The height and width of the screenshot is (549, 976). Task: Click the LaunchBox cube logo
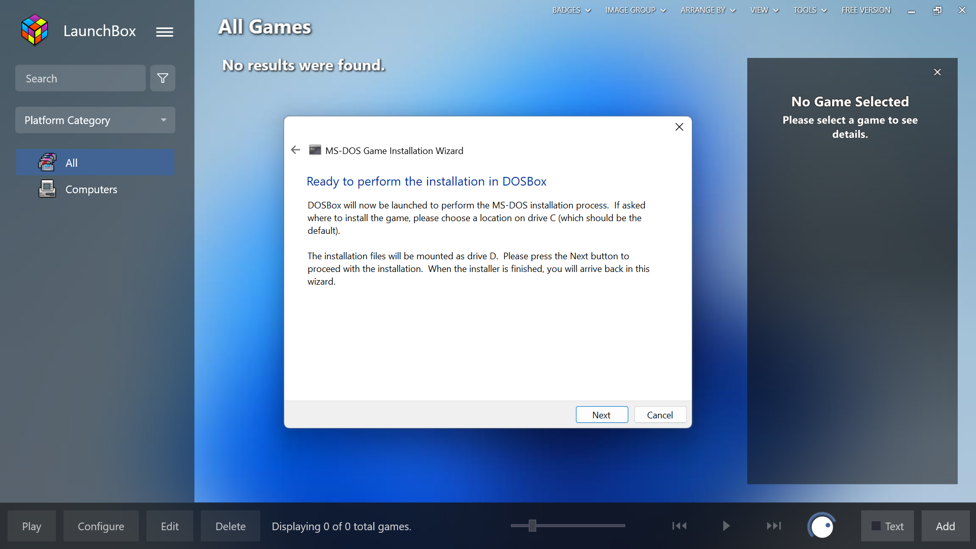[x=34, y=29]
